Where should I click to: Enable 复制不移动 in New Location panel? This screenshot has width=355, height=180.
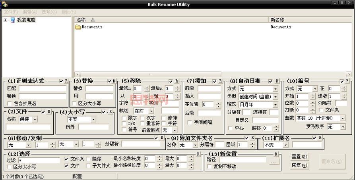pyautogui.click(x=210, y=167)
